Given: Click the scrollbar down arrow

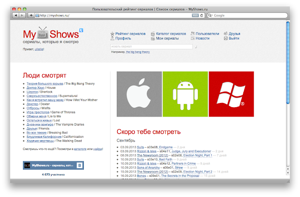Looking at the screenshot, I should coord(288,173).
